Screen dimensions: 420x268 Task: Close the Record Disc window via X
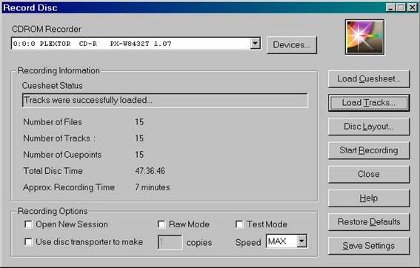pyautogui.click(x=412, y=7)
